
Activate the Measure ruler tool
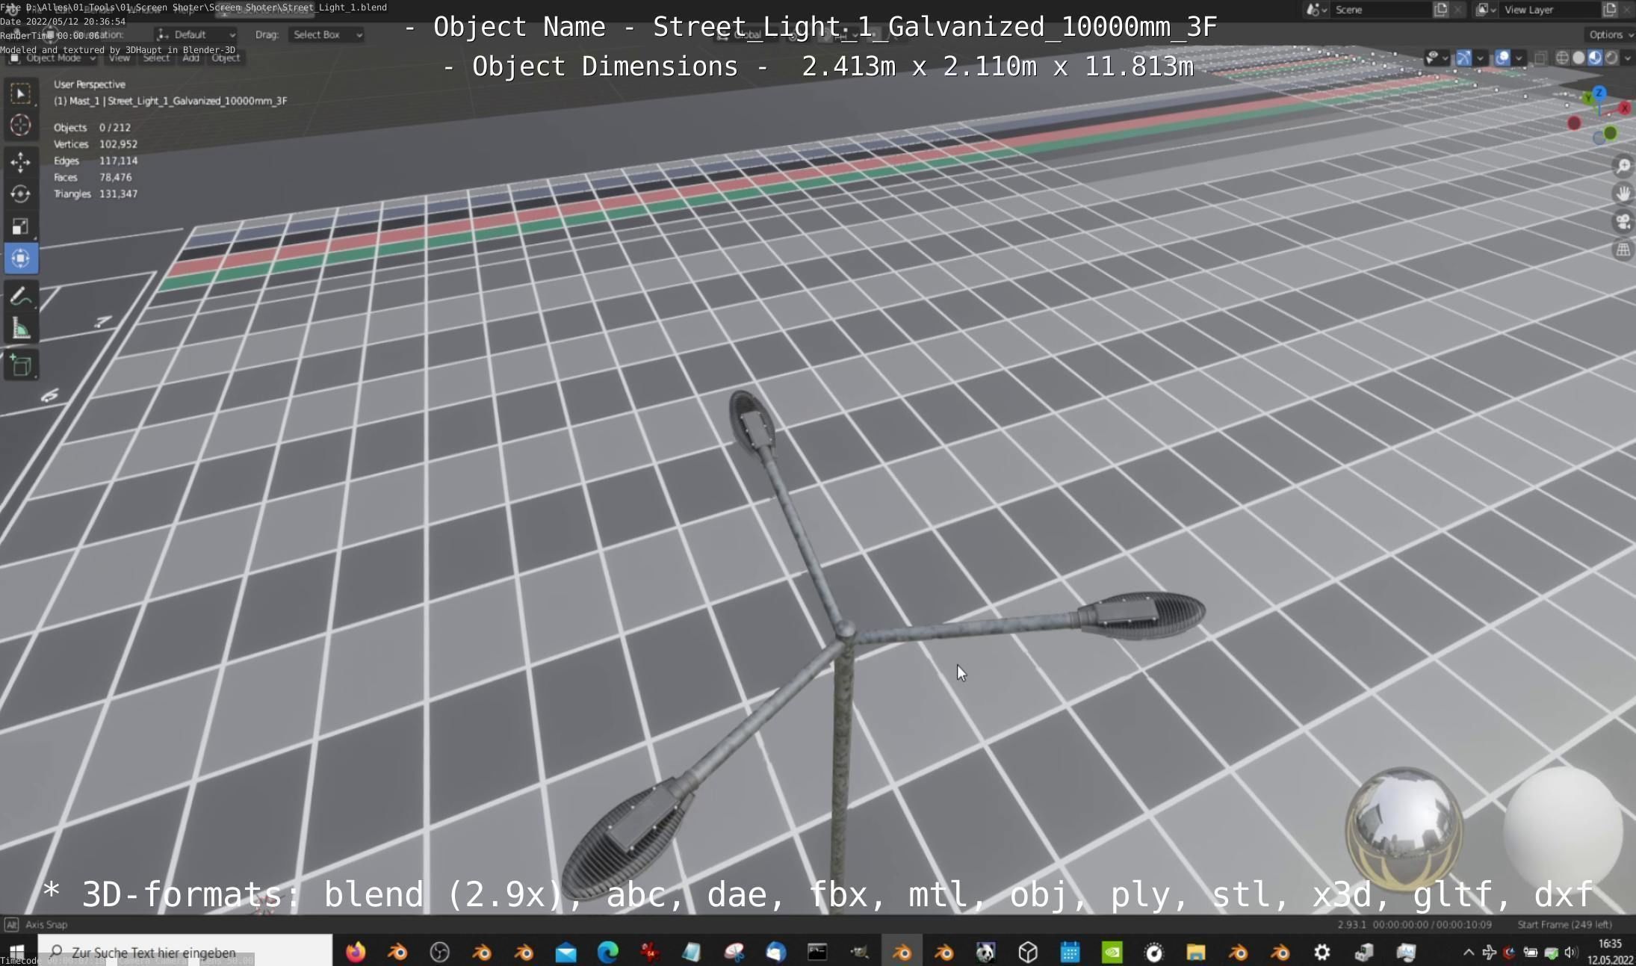pos(21,329)
